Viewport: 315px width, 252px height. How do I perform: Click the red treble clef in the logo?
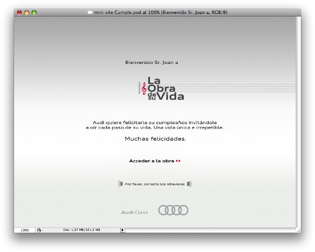point(144,88)
